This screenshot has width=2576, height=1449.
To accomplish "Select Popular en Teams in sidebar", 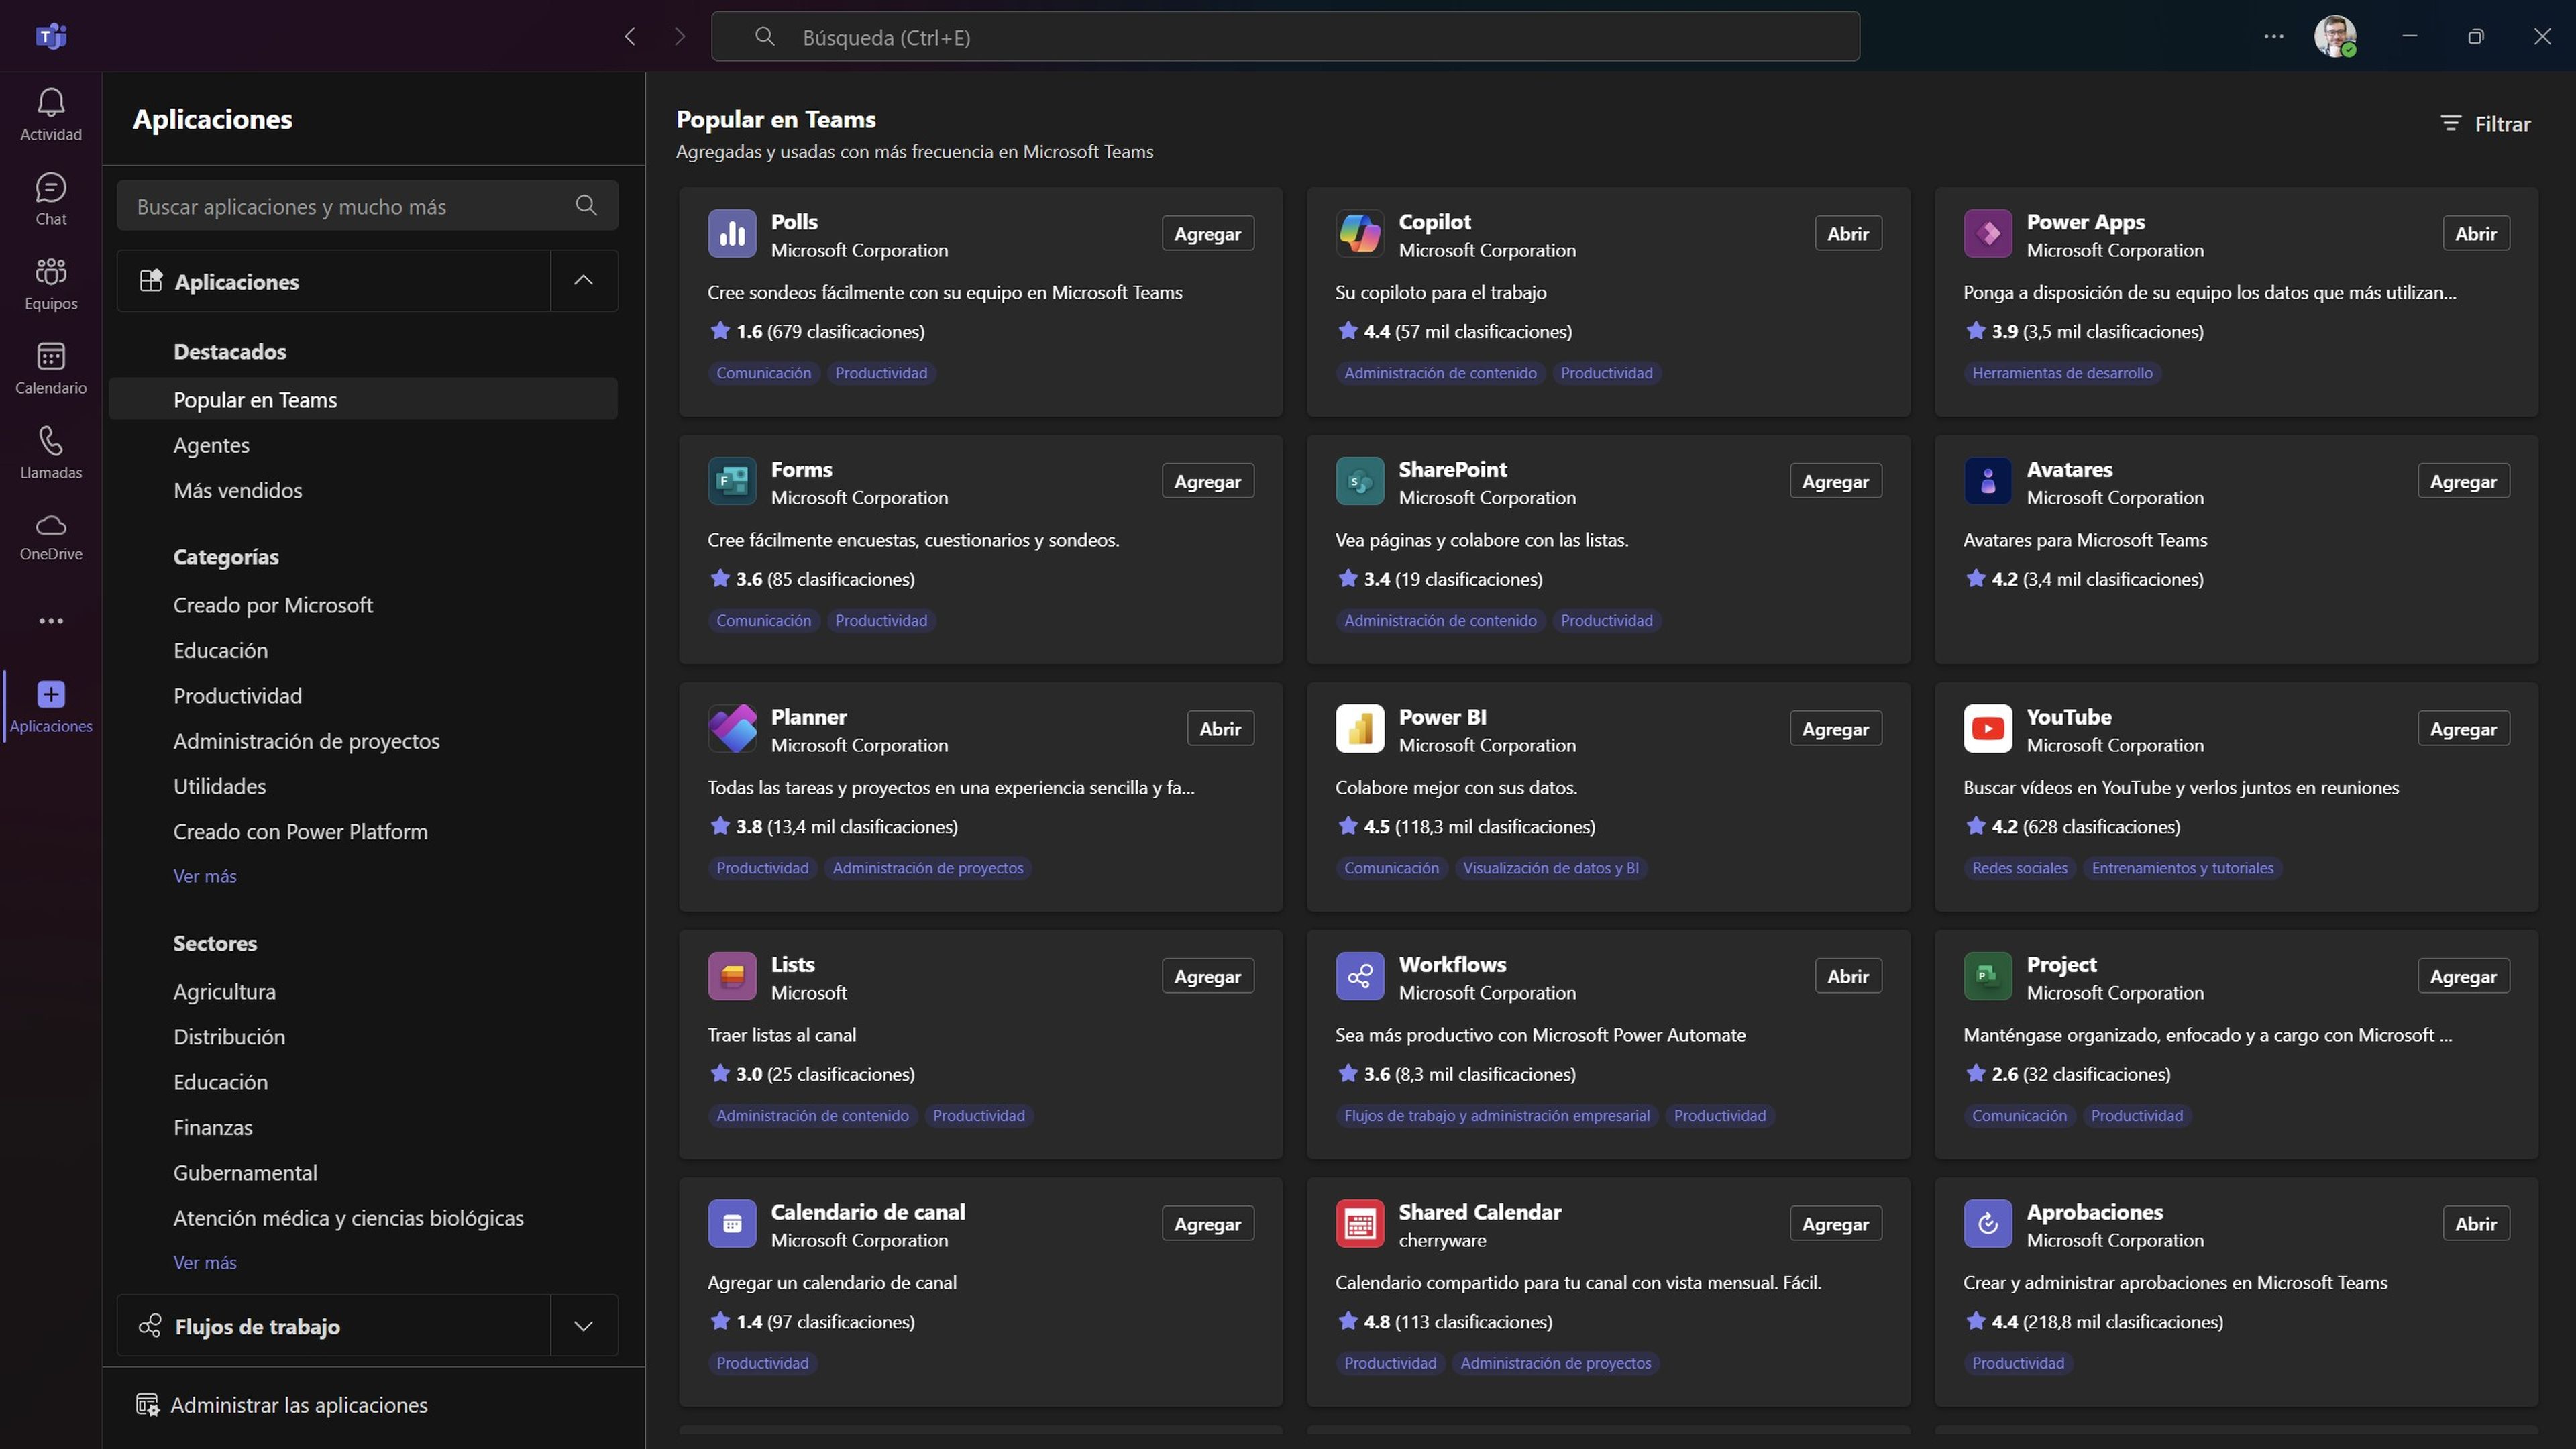I will pos(363,399).
